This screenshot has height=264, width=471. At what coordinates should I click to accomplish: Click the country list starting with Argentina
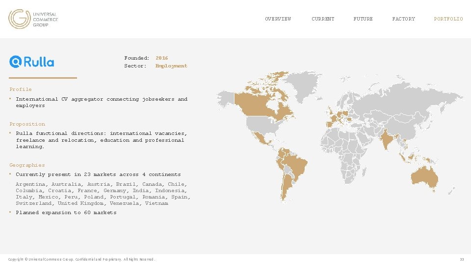(x=103, y=194)
